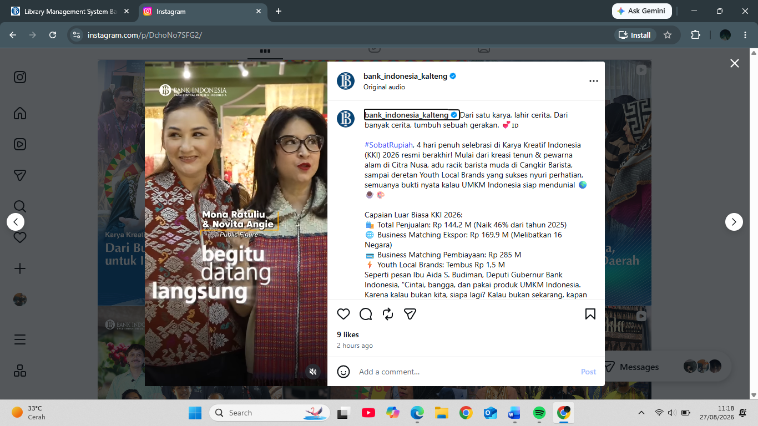This screenshot has width=758, height=426.
Task: Like the post with the heart icon
Action: pyautogui.click(x=343, y=314)
